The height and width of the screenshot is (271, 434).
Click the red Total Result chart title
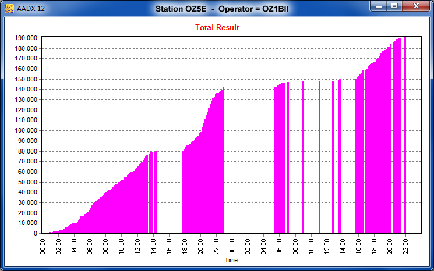(x=217, y=27)
